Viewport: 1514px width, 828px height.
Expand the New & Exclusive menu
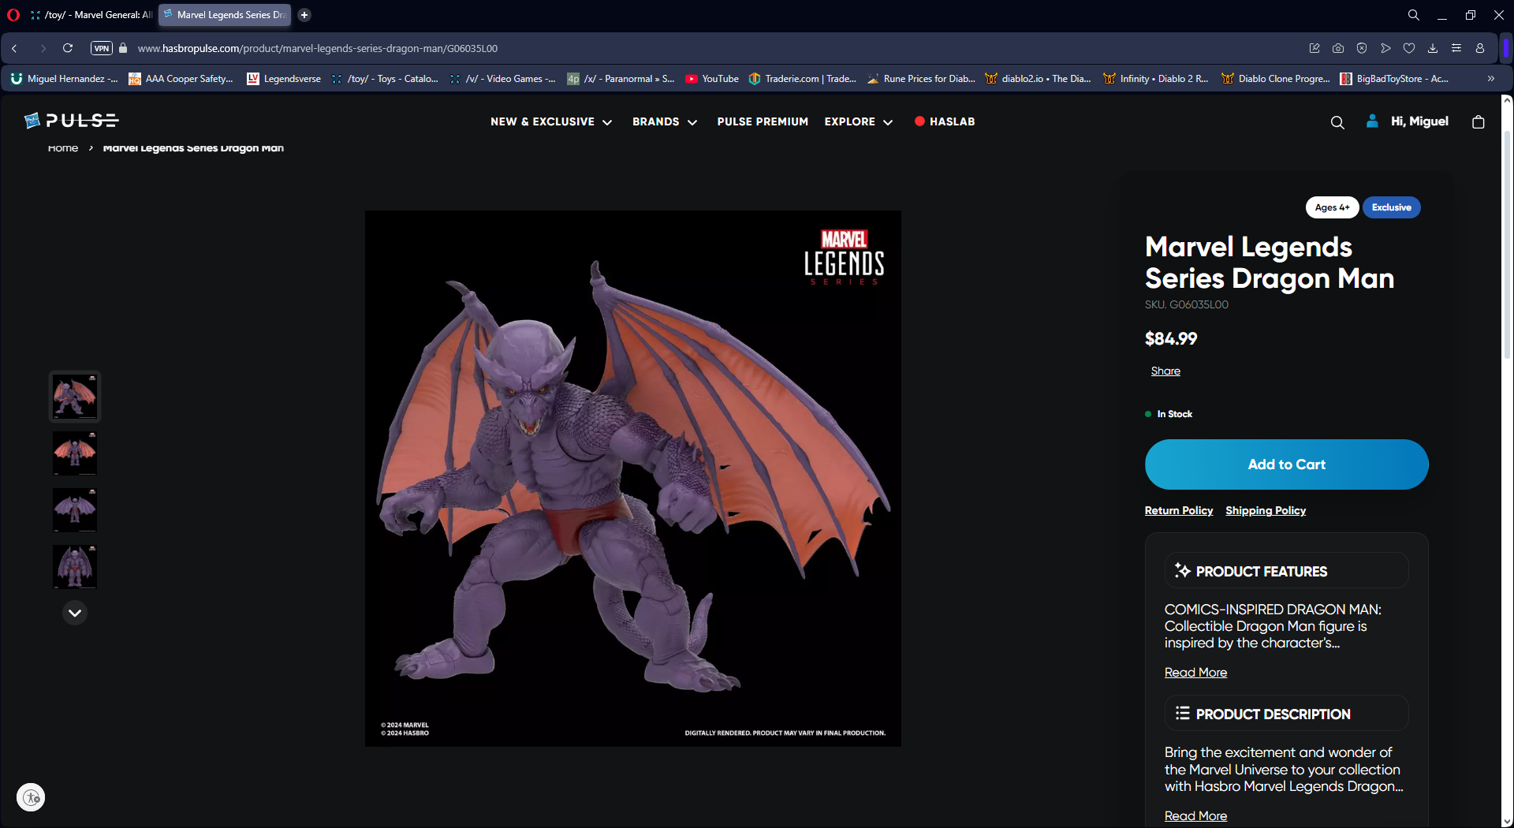[550, 121]
